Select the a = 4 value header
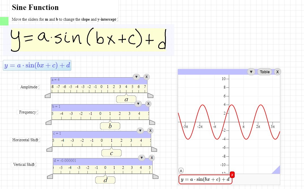The width and height of the screenshot is (304, 189). (55, 80)
